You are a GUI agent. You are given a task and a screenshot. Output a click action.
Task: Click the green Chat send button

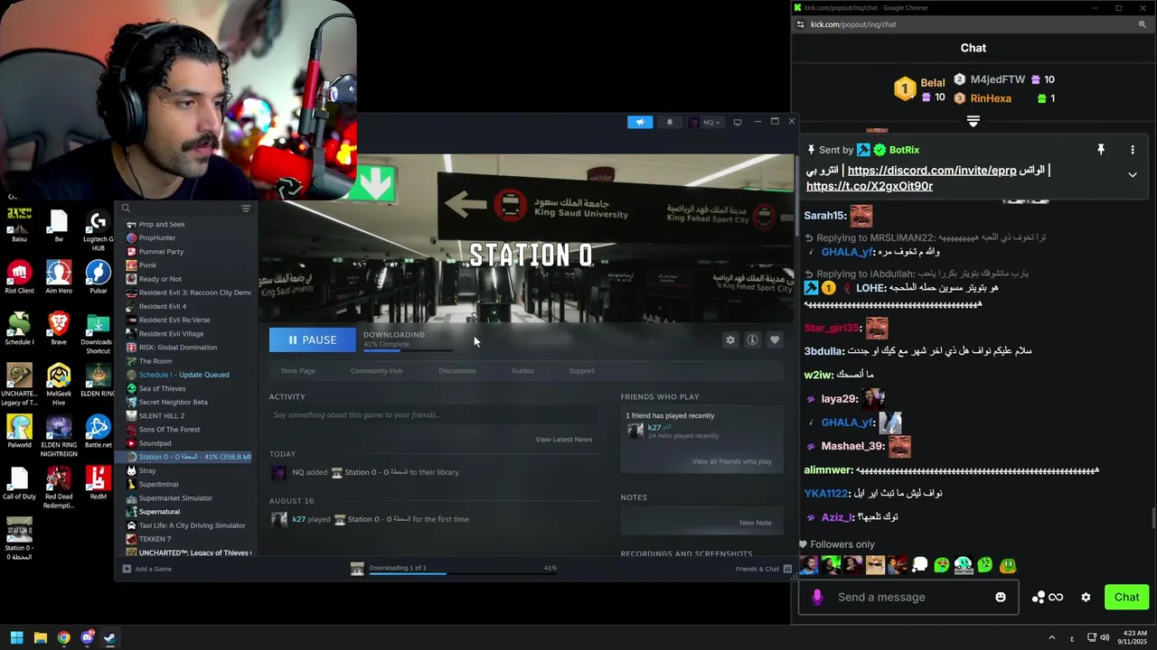pos(1126,597)
